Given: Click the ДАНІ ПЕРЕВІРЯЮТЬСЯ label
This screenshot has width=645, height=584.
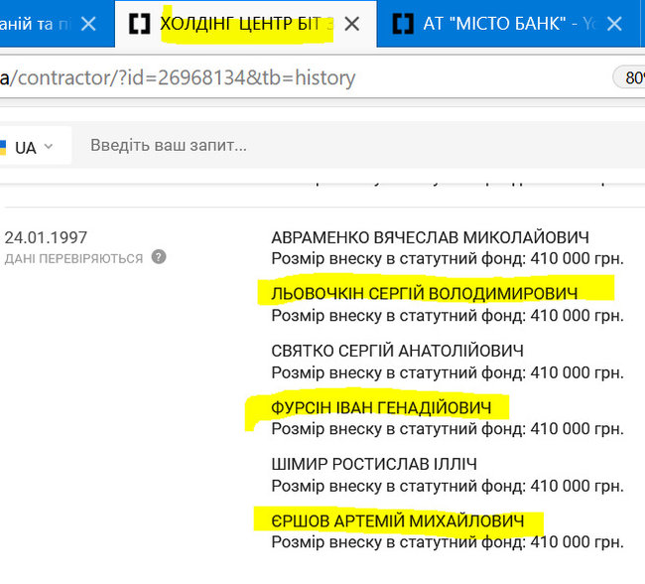Looking at the screenshot, I should tap(73, 258).
